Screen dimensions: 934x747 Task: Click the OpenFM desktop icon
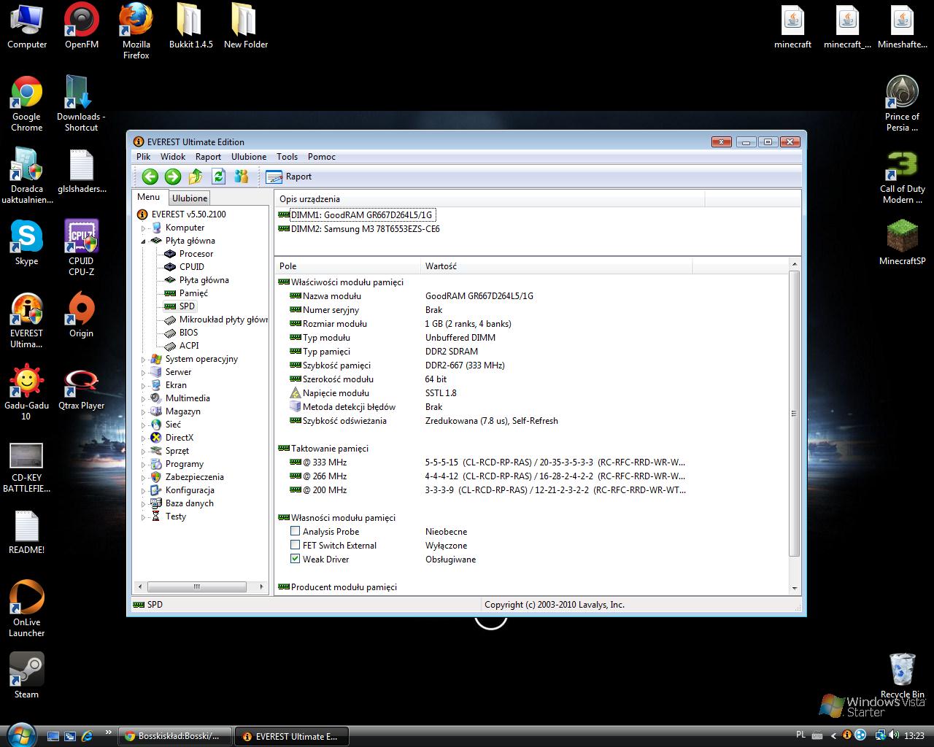[81, 26]
